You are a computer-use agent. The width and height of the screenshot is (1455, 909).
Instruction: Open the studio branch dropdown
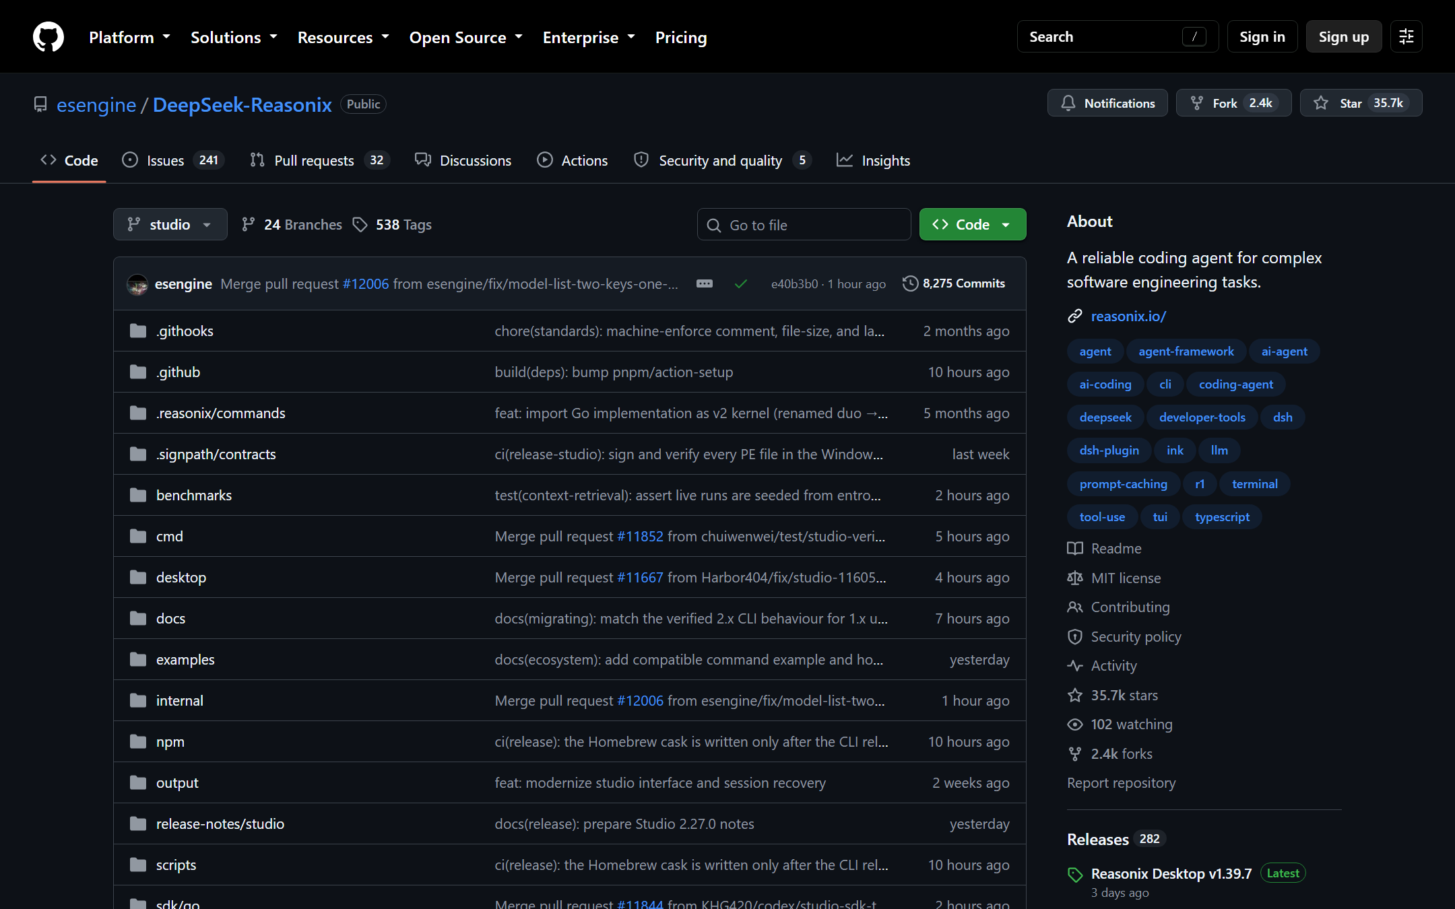pyautogui.click(x=170, y=224)
